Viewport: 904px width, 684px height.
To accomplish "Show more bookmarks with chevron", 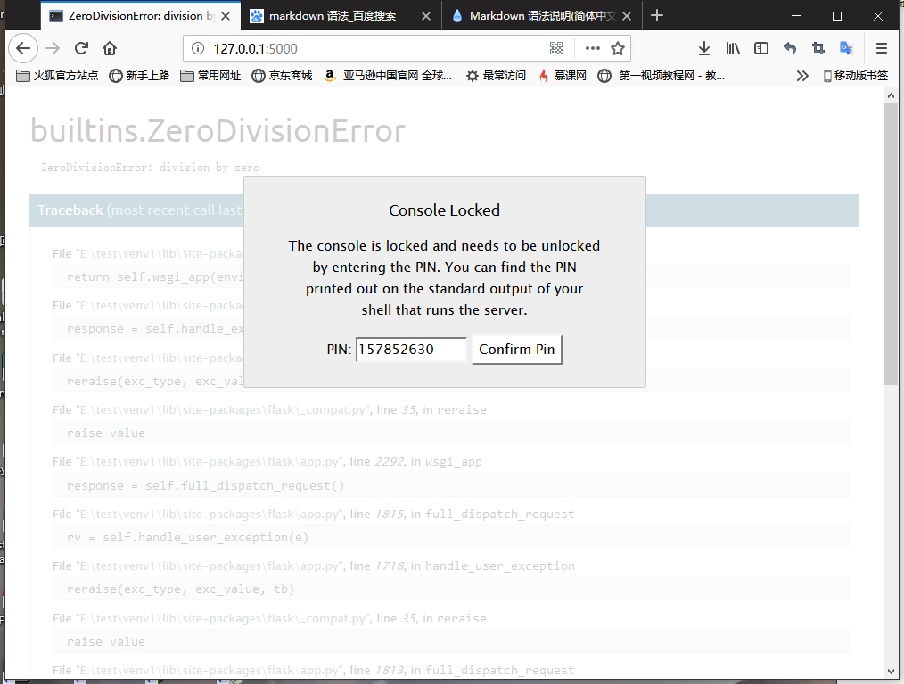I will tap(802, 76).
